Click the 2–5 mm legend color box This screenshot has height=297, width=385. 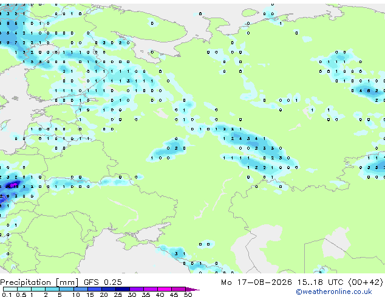[52, 289]
